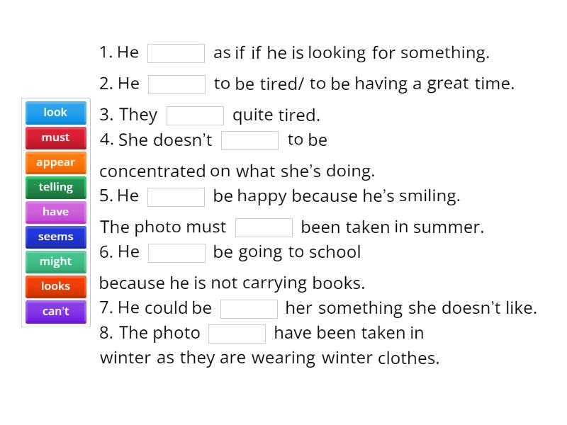Pick the red 'must' word tile
The height and width of the screenshot is (425, 567).
point(55,137)
